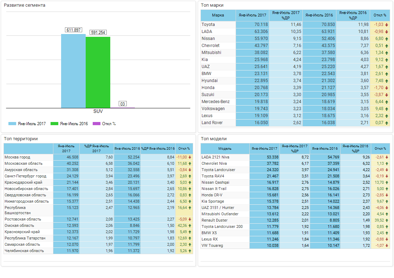Screen dimensions: 394x278
Task: Click the 611.897 data label above the blue bar
Action: click(74, 30)
